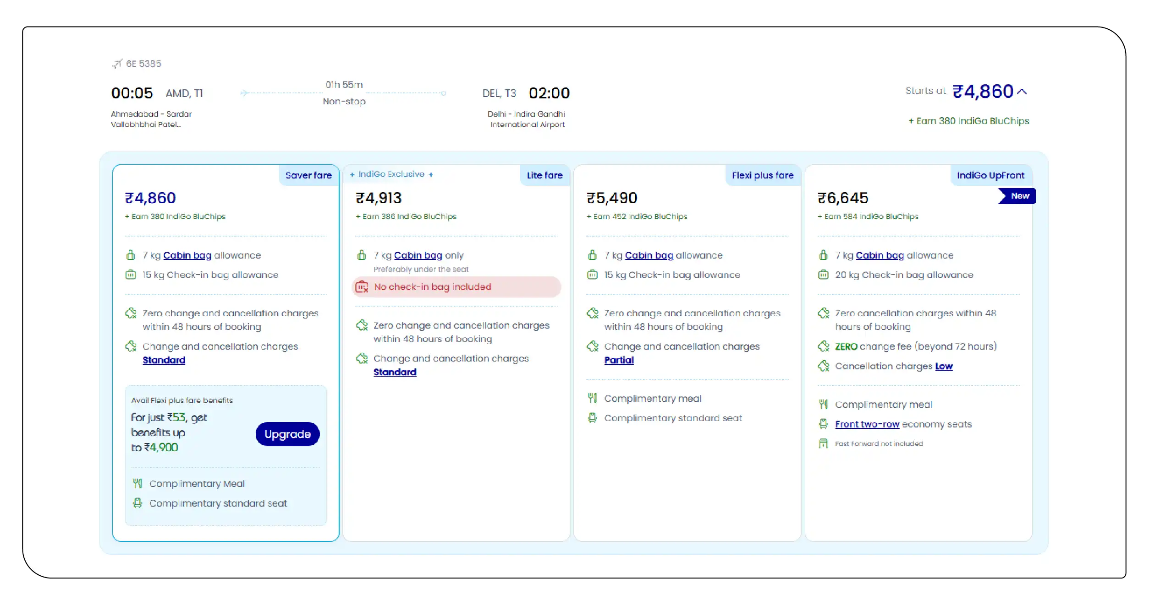Screen dimensions: 1149x605
Task: Select the Flexi plus fare tab label
Action: (763, 175)
